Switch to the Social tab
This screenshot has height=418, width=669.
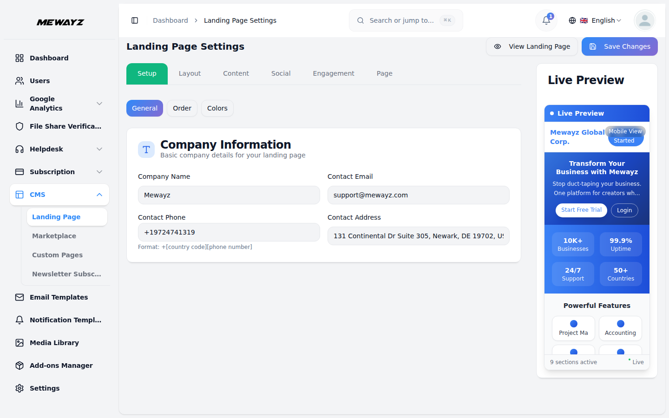[281, 73]
